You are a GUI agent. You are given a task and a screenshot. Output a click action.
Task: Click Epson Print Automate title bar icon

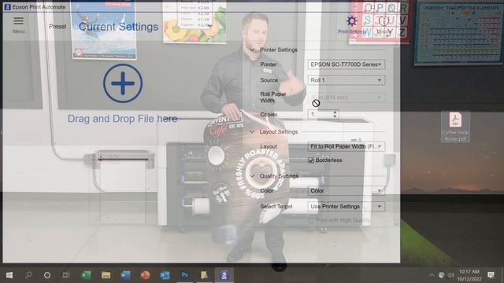tap(7, 7)
